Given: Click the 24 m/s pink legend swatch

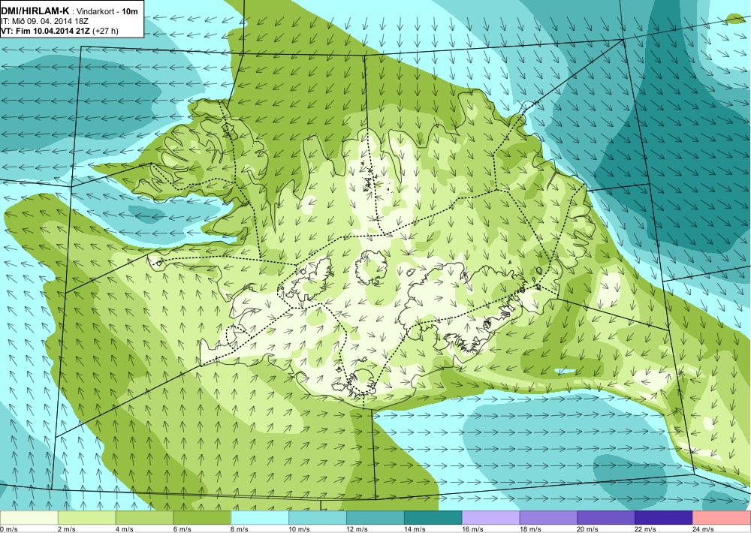Looking at the screenshot, I should 722,518.
